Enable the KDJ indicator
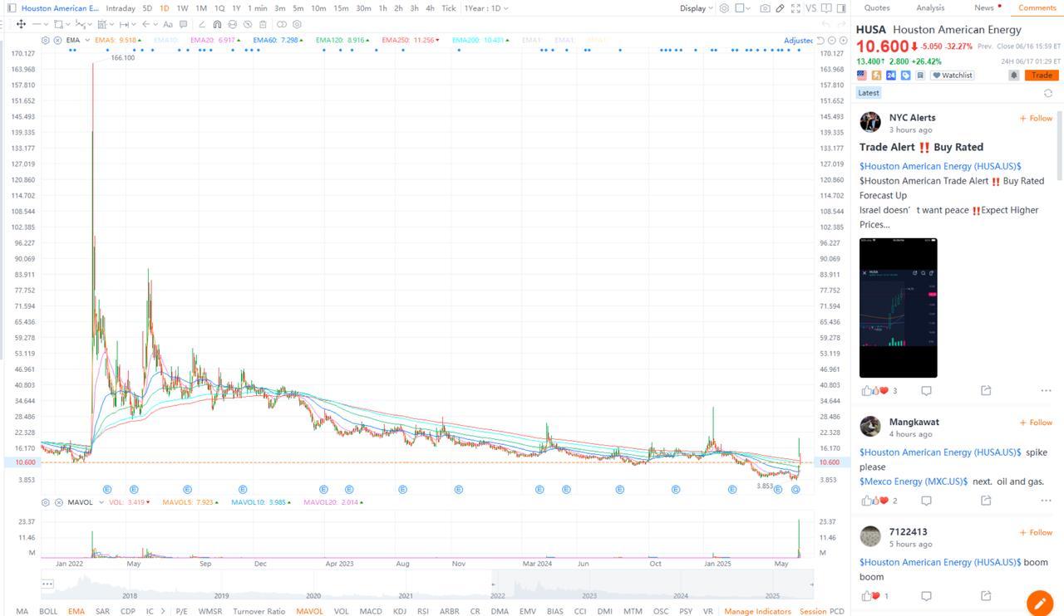1064x616 pixels. click(x=400, y=611)
